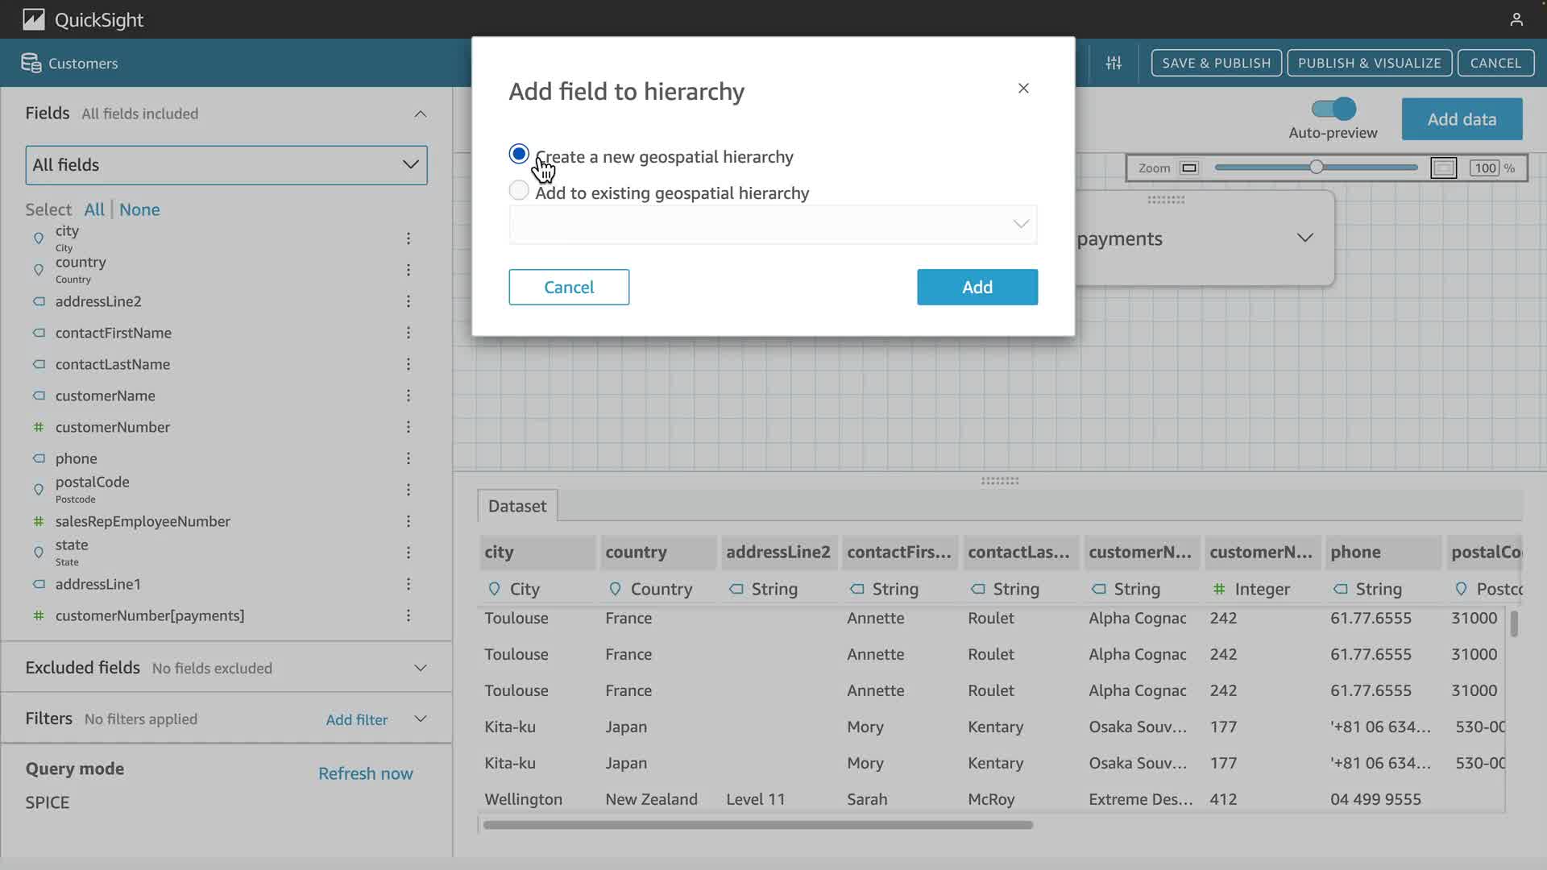The image size is (1547, 870).
Task: Switch to the Dataset tab
Action: pos(516,506)
